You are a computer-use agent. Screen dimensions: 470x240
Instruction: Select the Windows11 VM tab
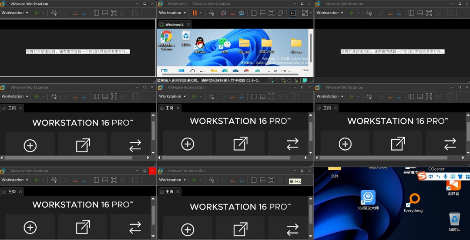(174, 24)
